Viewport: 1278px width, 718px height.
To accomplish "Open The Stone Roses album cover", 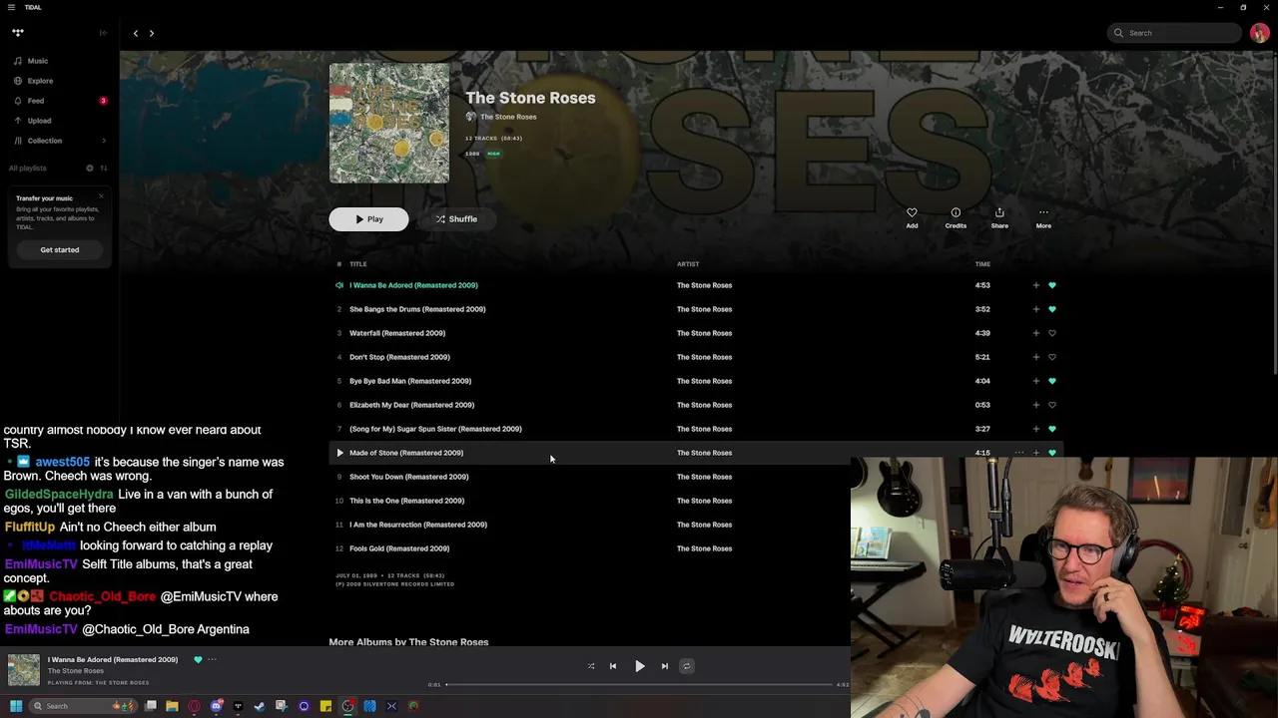I will [389, 124].
